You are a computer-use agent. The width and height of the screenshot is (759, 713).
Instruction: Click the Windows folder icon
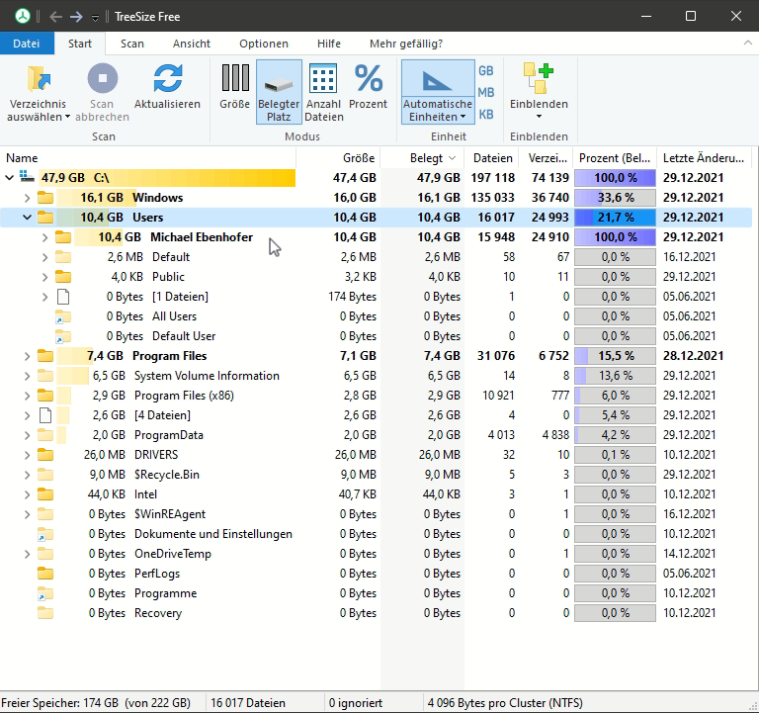tap(45, 198)
